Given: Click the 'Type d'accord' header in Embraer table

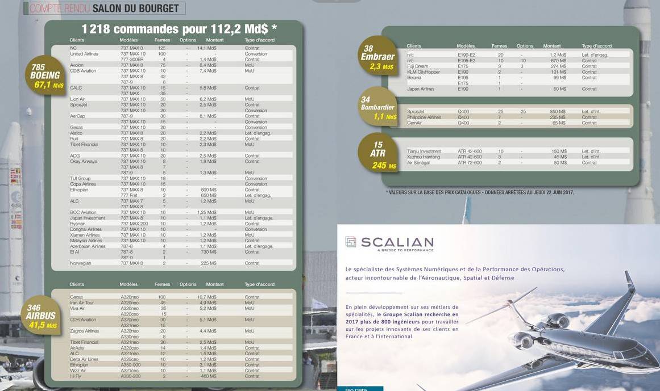Looking at the screenshot, I should (597, 46).
